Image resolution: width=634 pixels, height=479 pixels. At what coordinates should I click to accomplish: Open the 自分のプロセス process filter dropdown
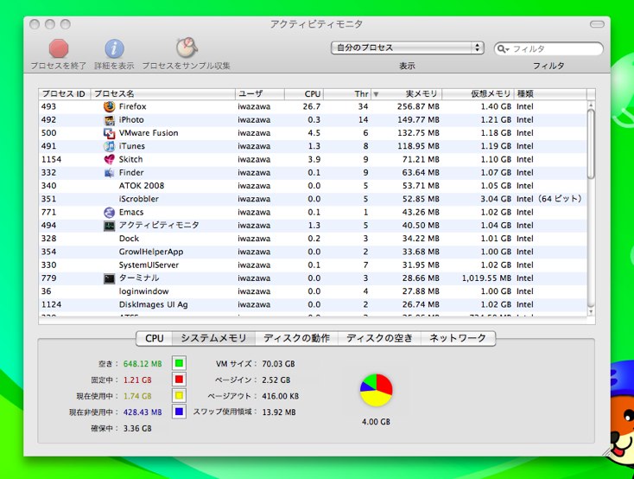point(407,48)
